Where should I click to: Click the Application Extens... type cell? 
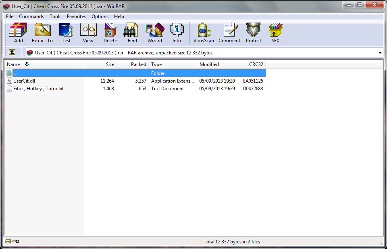click(173, 81)
